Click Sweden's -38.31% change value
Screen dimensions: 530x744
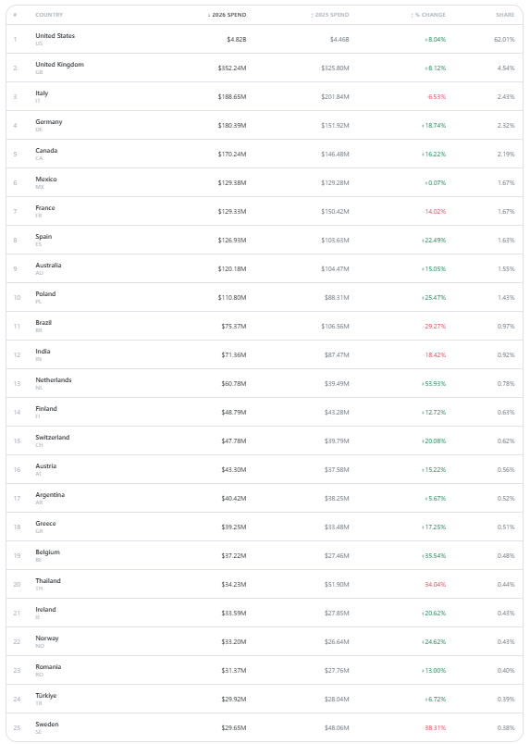(x=434, y=728)
